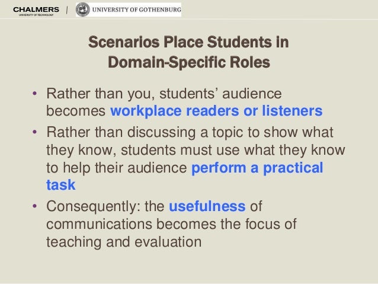
Task: Click the Chalmers University logo
Action: [x=36, y=11]
